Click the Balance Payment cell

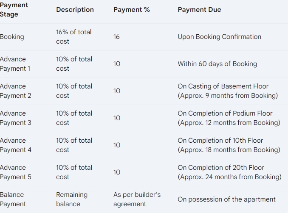[13, 199]
